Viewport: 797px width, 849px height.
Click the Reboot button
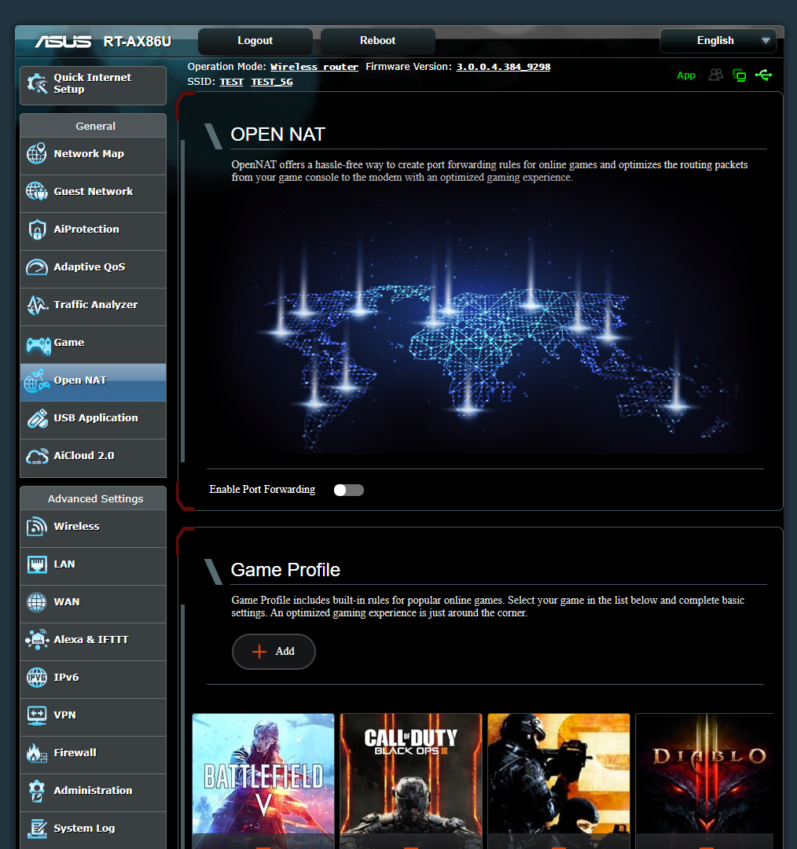click(x=378, y=41)
